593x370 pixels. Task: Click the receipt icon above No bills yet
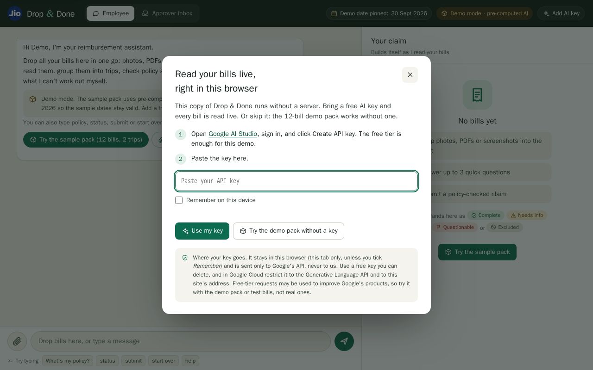click(477, 95)
